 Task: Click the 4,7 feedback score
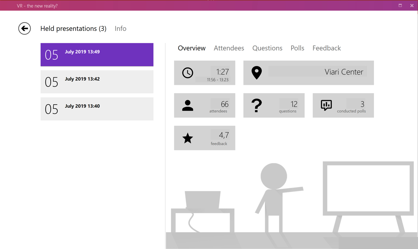[x=224, y=135]
